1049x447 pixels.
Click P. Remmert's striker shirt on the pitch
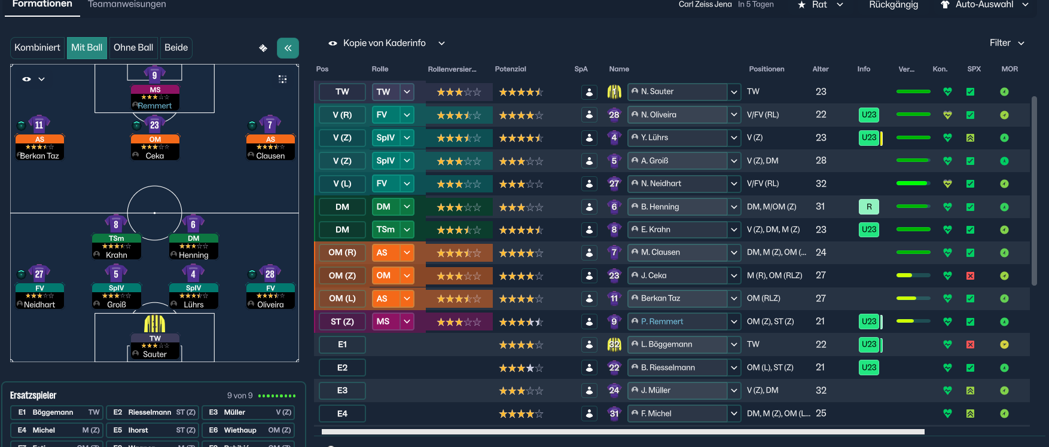pyautogui.click(x=154, y=75)
